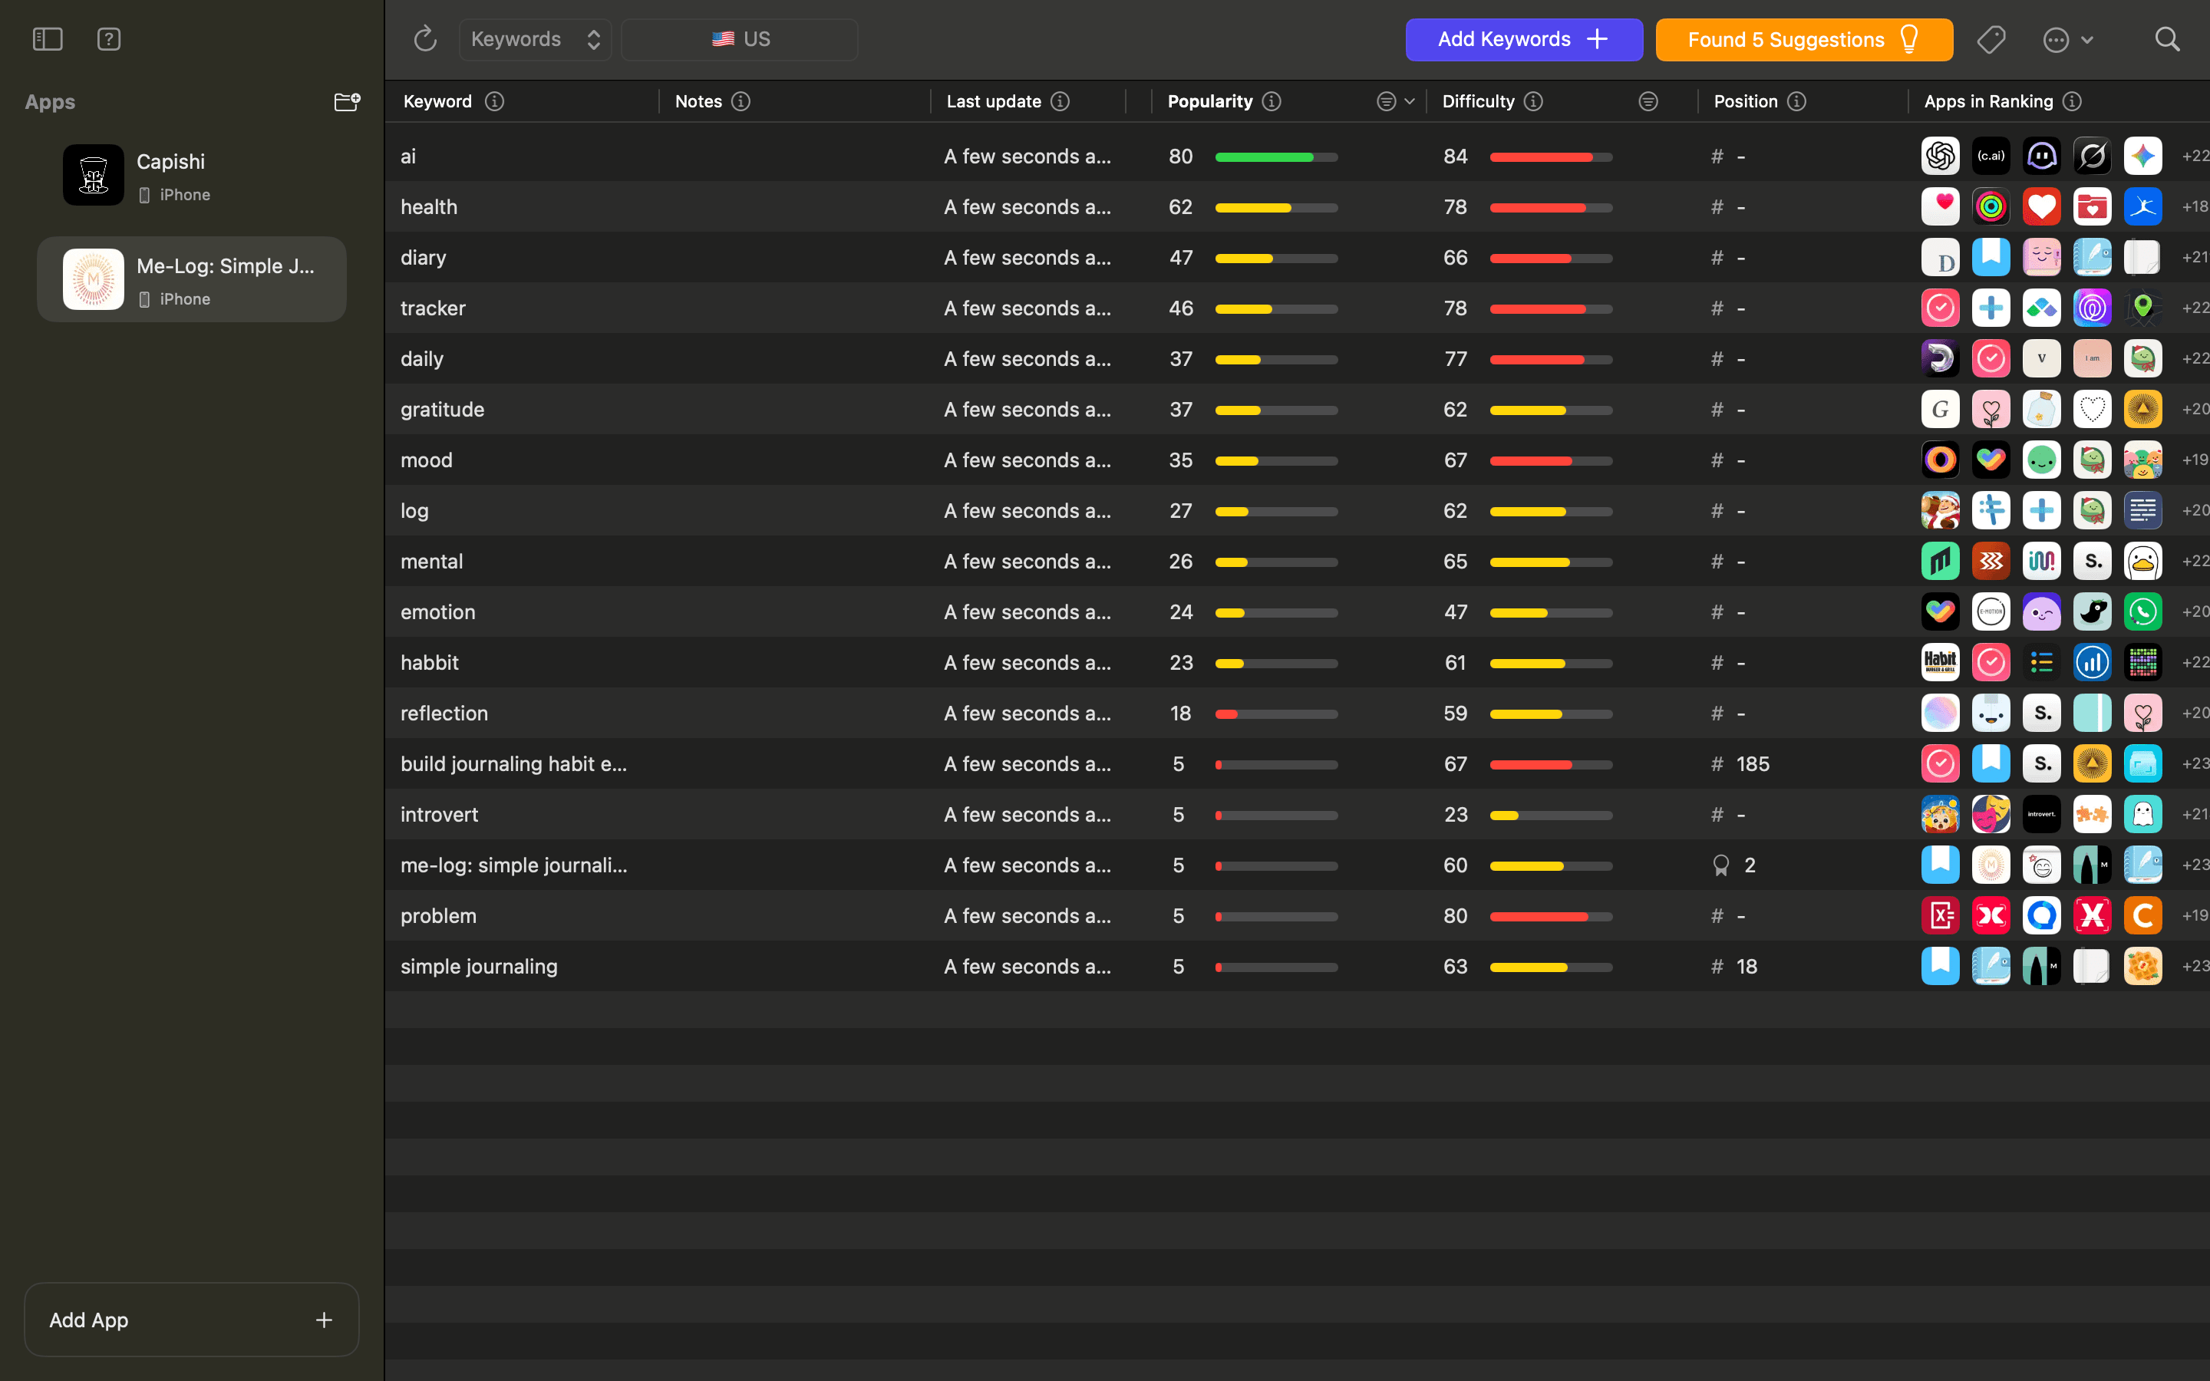Open the tags manager icon
Viewport: 2210px width, 1381px height.
click(1992, 39)
